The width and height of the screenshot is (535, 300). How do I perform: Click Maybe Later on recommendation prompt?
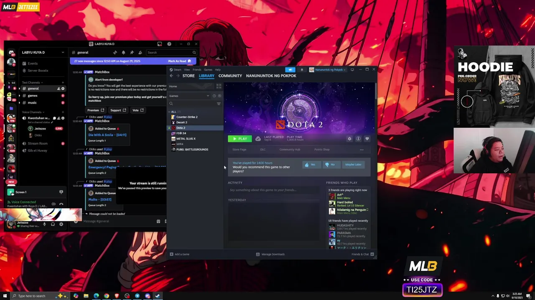(x=353, y=165)
